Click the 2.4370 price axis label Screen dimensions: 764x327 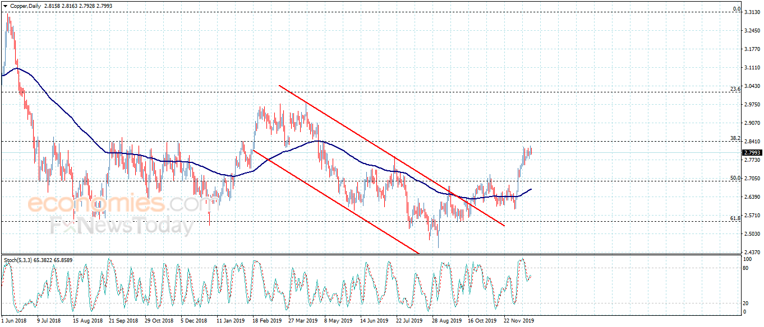click(x=752, y=253)
